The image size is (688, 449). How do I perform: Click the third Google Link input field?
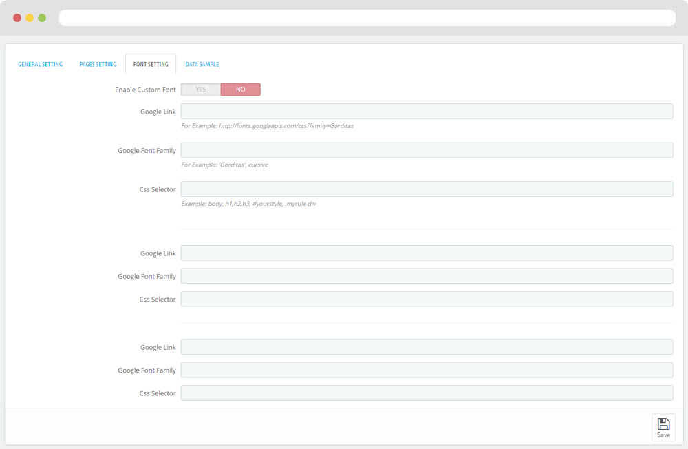tap(427, 347)
